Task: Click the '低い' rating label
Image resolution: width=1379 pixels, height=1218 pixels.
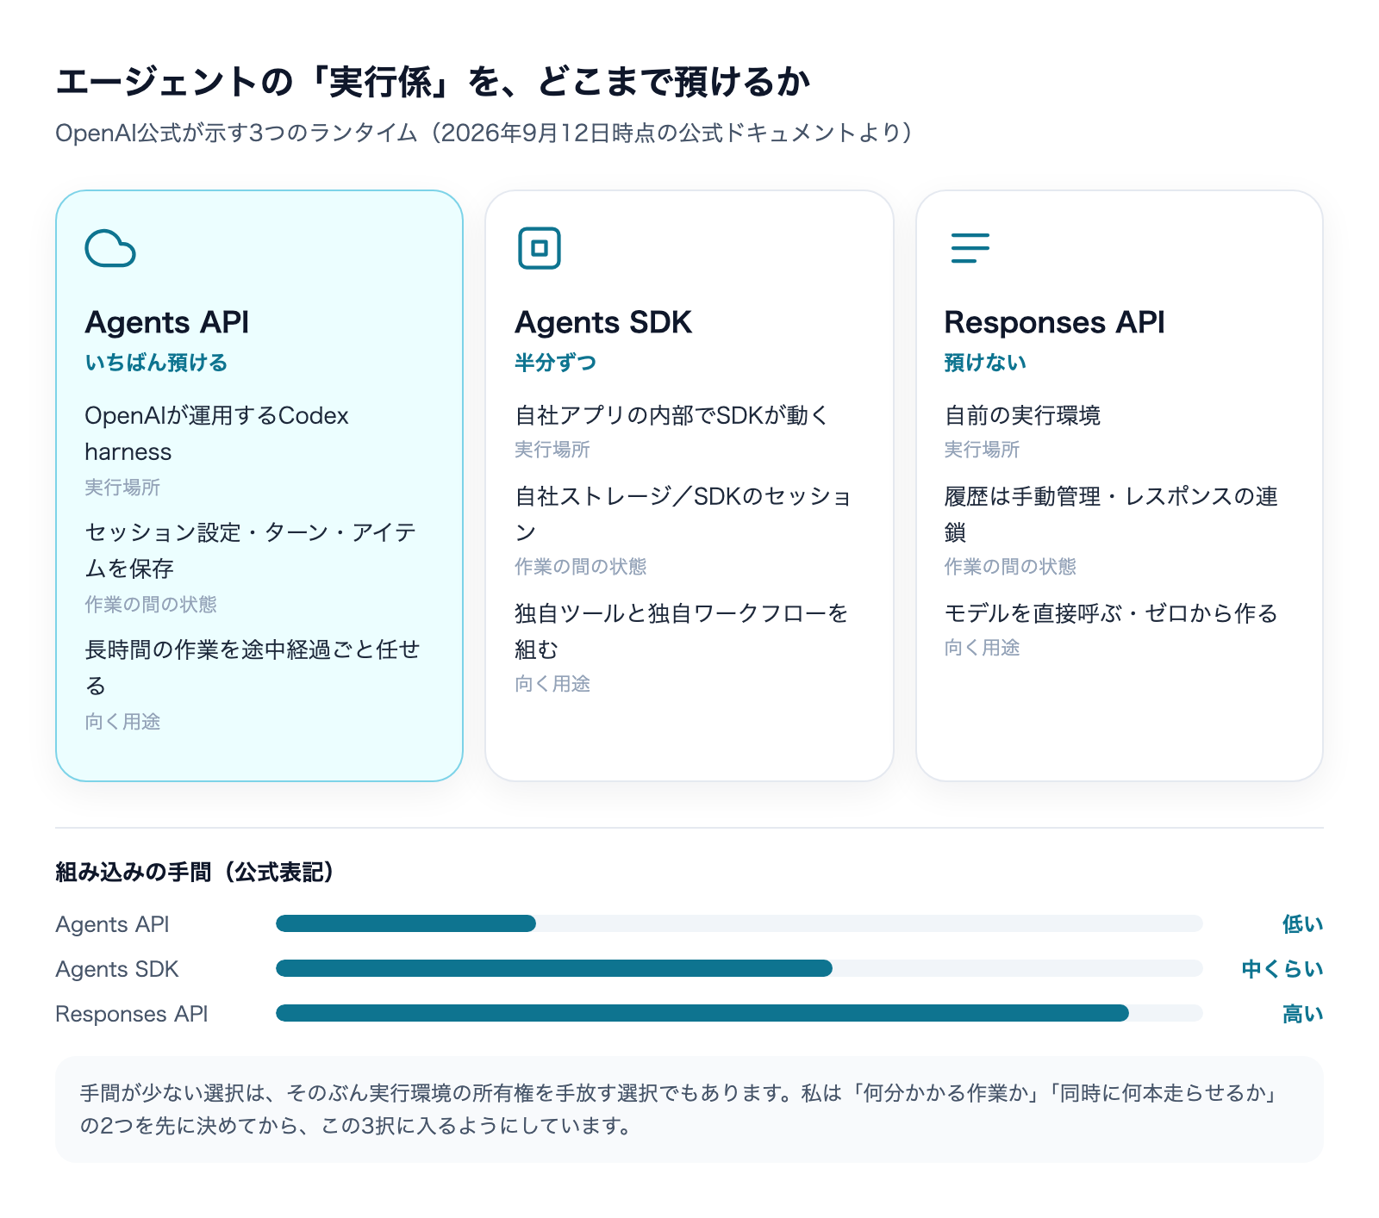Action: [x=1302, y=924]
